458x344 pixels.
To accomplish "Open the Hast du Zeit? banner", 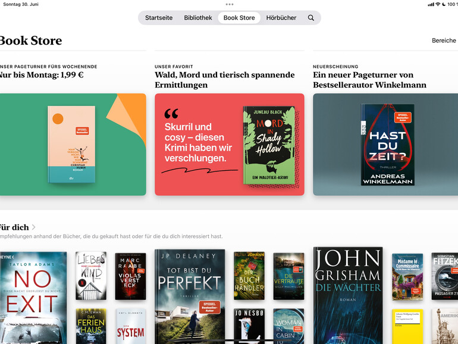I will pyautogui.click(x=385, y=145).
